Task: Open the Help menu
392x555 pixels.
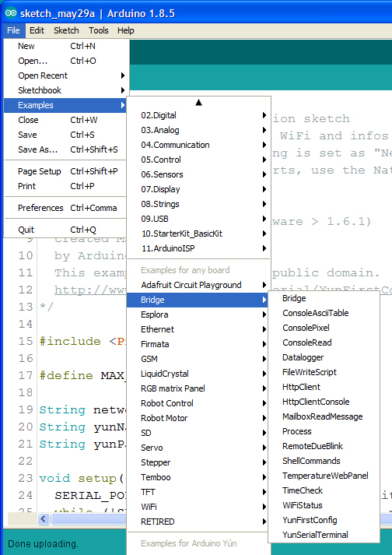Action: [x=125, y=30]
